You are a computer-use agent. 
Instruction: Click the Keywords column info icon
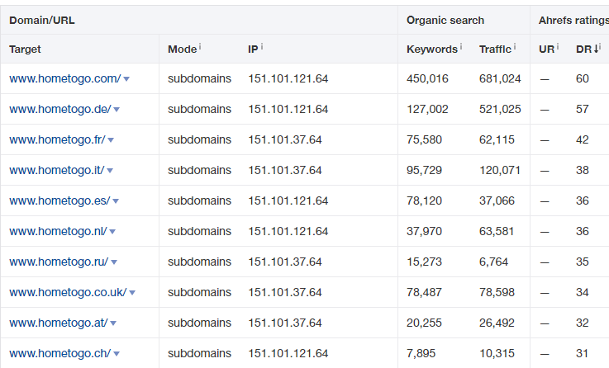tap(461, 47)
